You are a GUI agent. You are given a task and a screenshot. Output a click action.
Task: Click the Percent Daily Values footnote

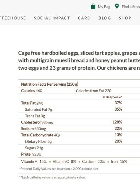pos(59,169)
